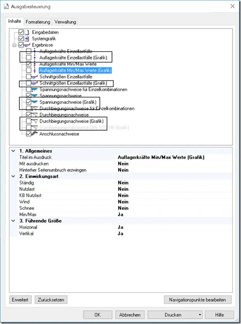Screen dimensions: 241x324
Task: Uncheck the Eingabedaten checkbox
Action: (x=21, y=32)
